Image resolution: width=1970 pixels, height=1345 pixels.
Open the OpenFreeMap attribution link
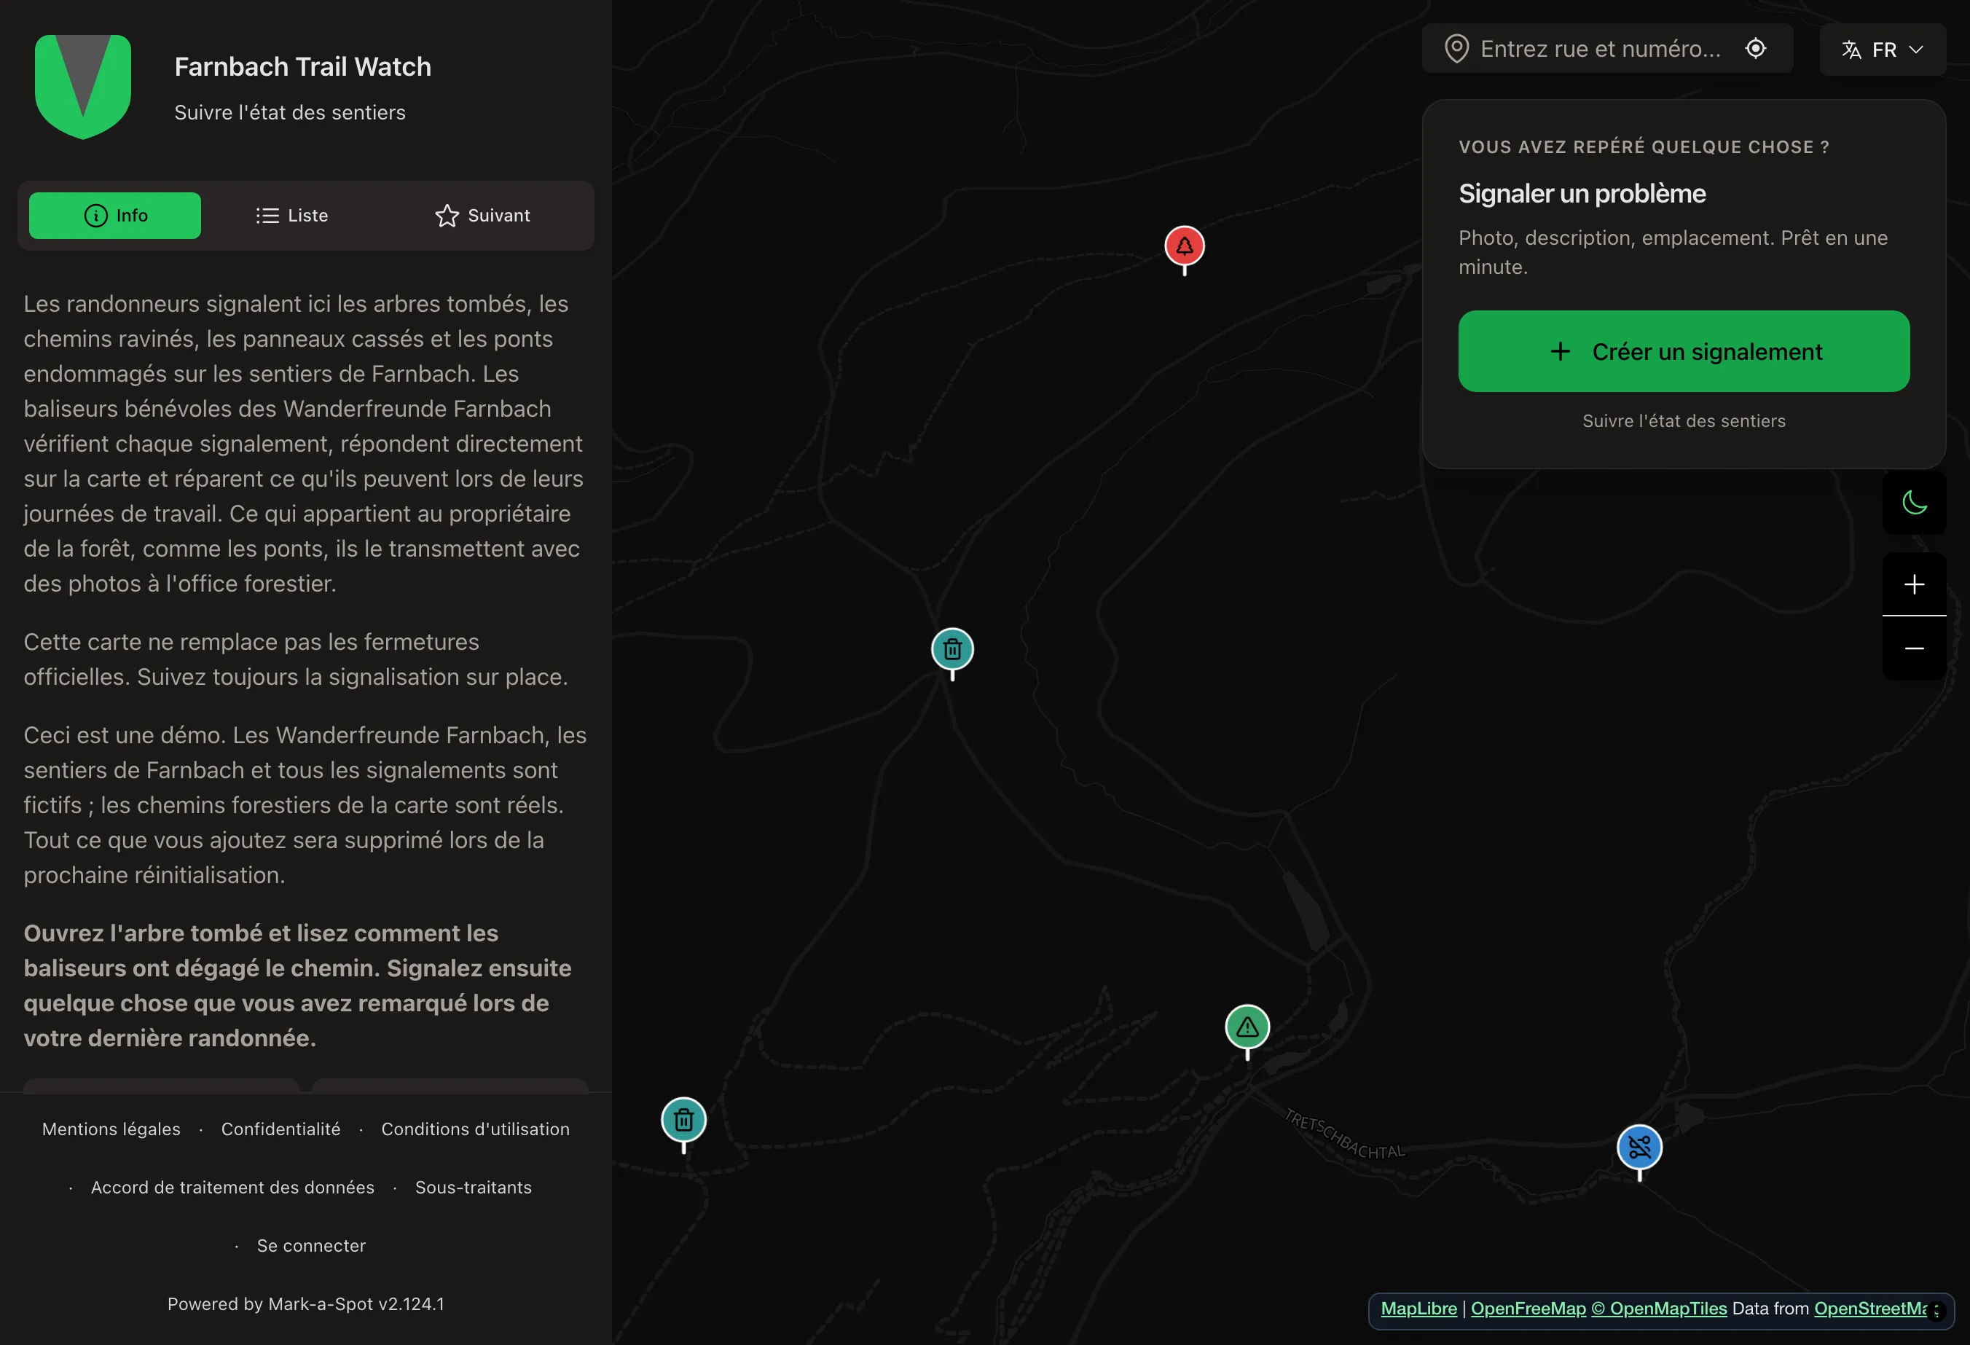point(1528,1309)
